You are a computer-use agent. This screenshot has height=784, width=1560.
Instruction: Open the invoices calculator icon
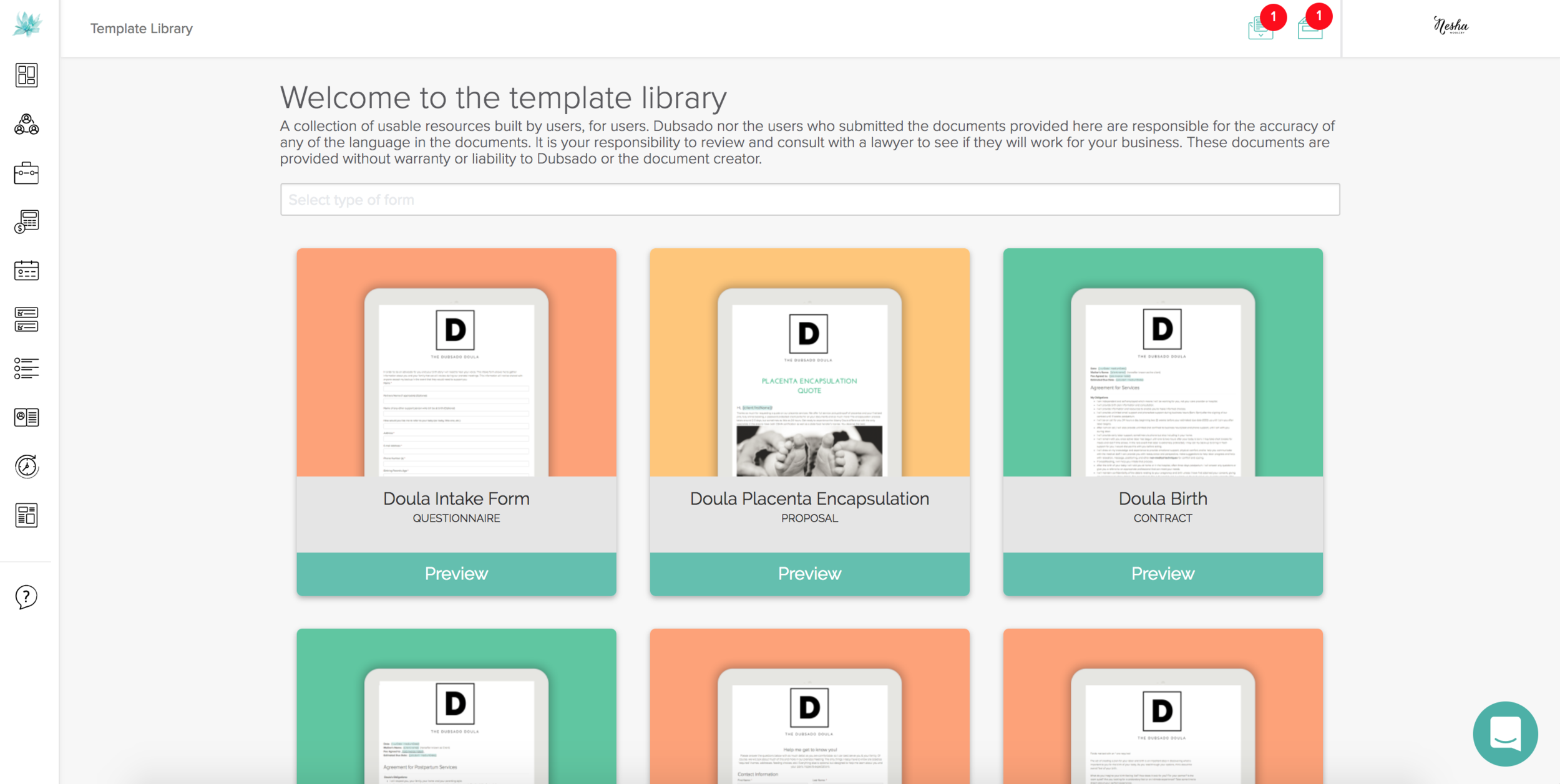pyautogui.click(x=26, y=221)
